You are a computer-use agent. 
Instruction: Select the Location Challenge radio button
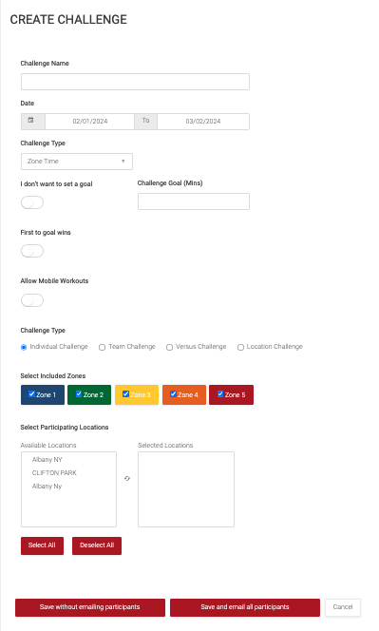click(x=240, y=347)
